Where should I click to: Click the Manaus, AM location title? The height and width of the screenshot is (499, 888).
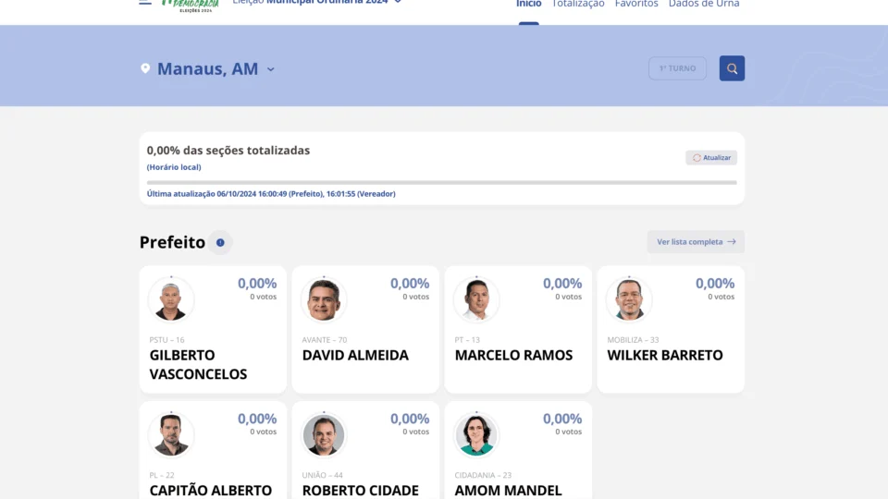207,68
